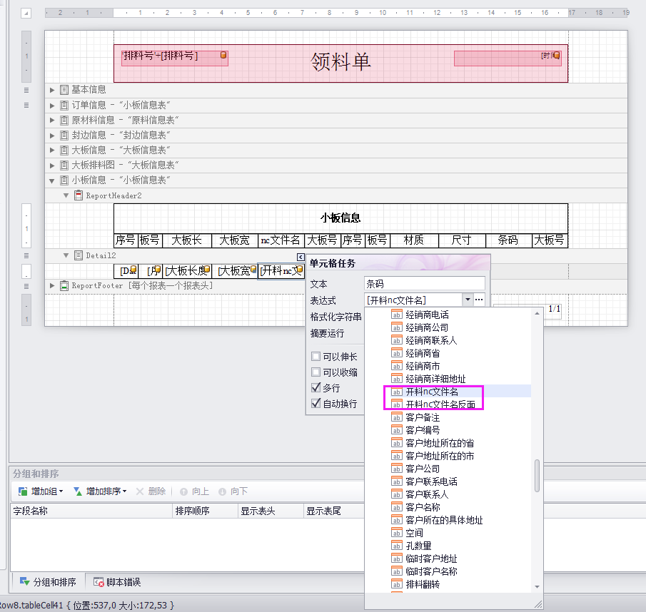Expand the 订单信息 band

(x=52, y=106)
